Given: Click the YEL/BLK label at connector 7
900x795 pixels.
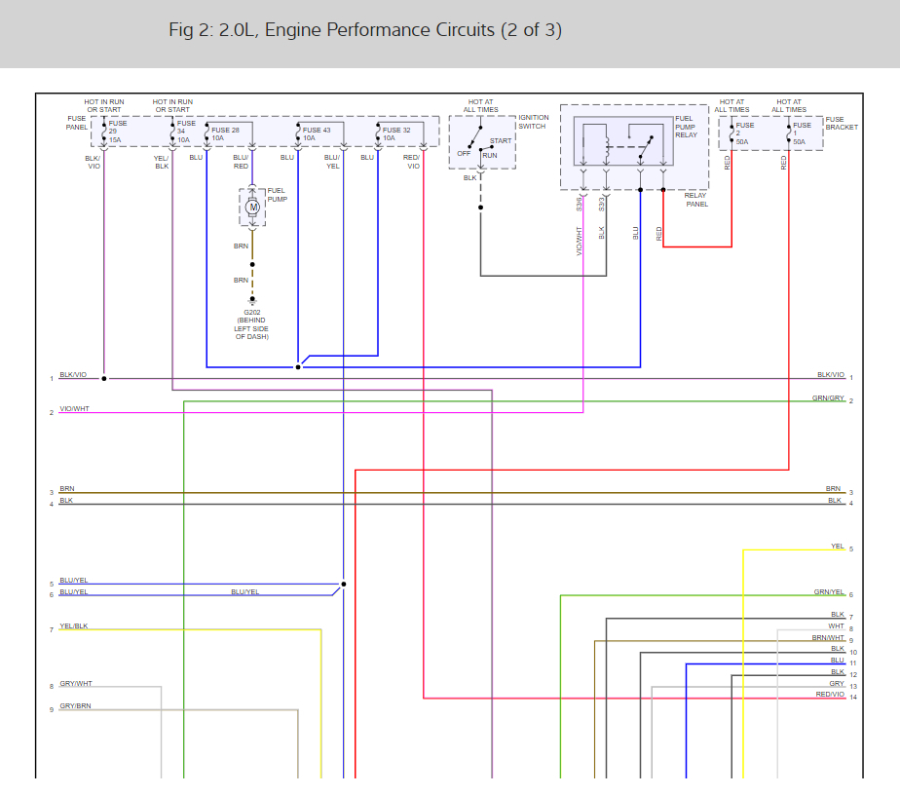Looking at the screenshot, I should [x=74, y=626].
